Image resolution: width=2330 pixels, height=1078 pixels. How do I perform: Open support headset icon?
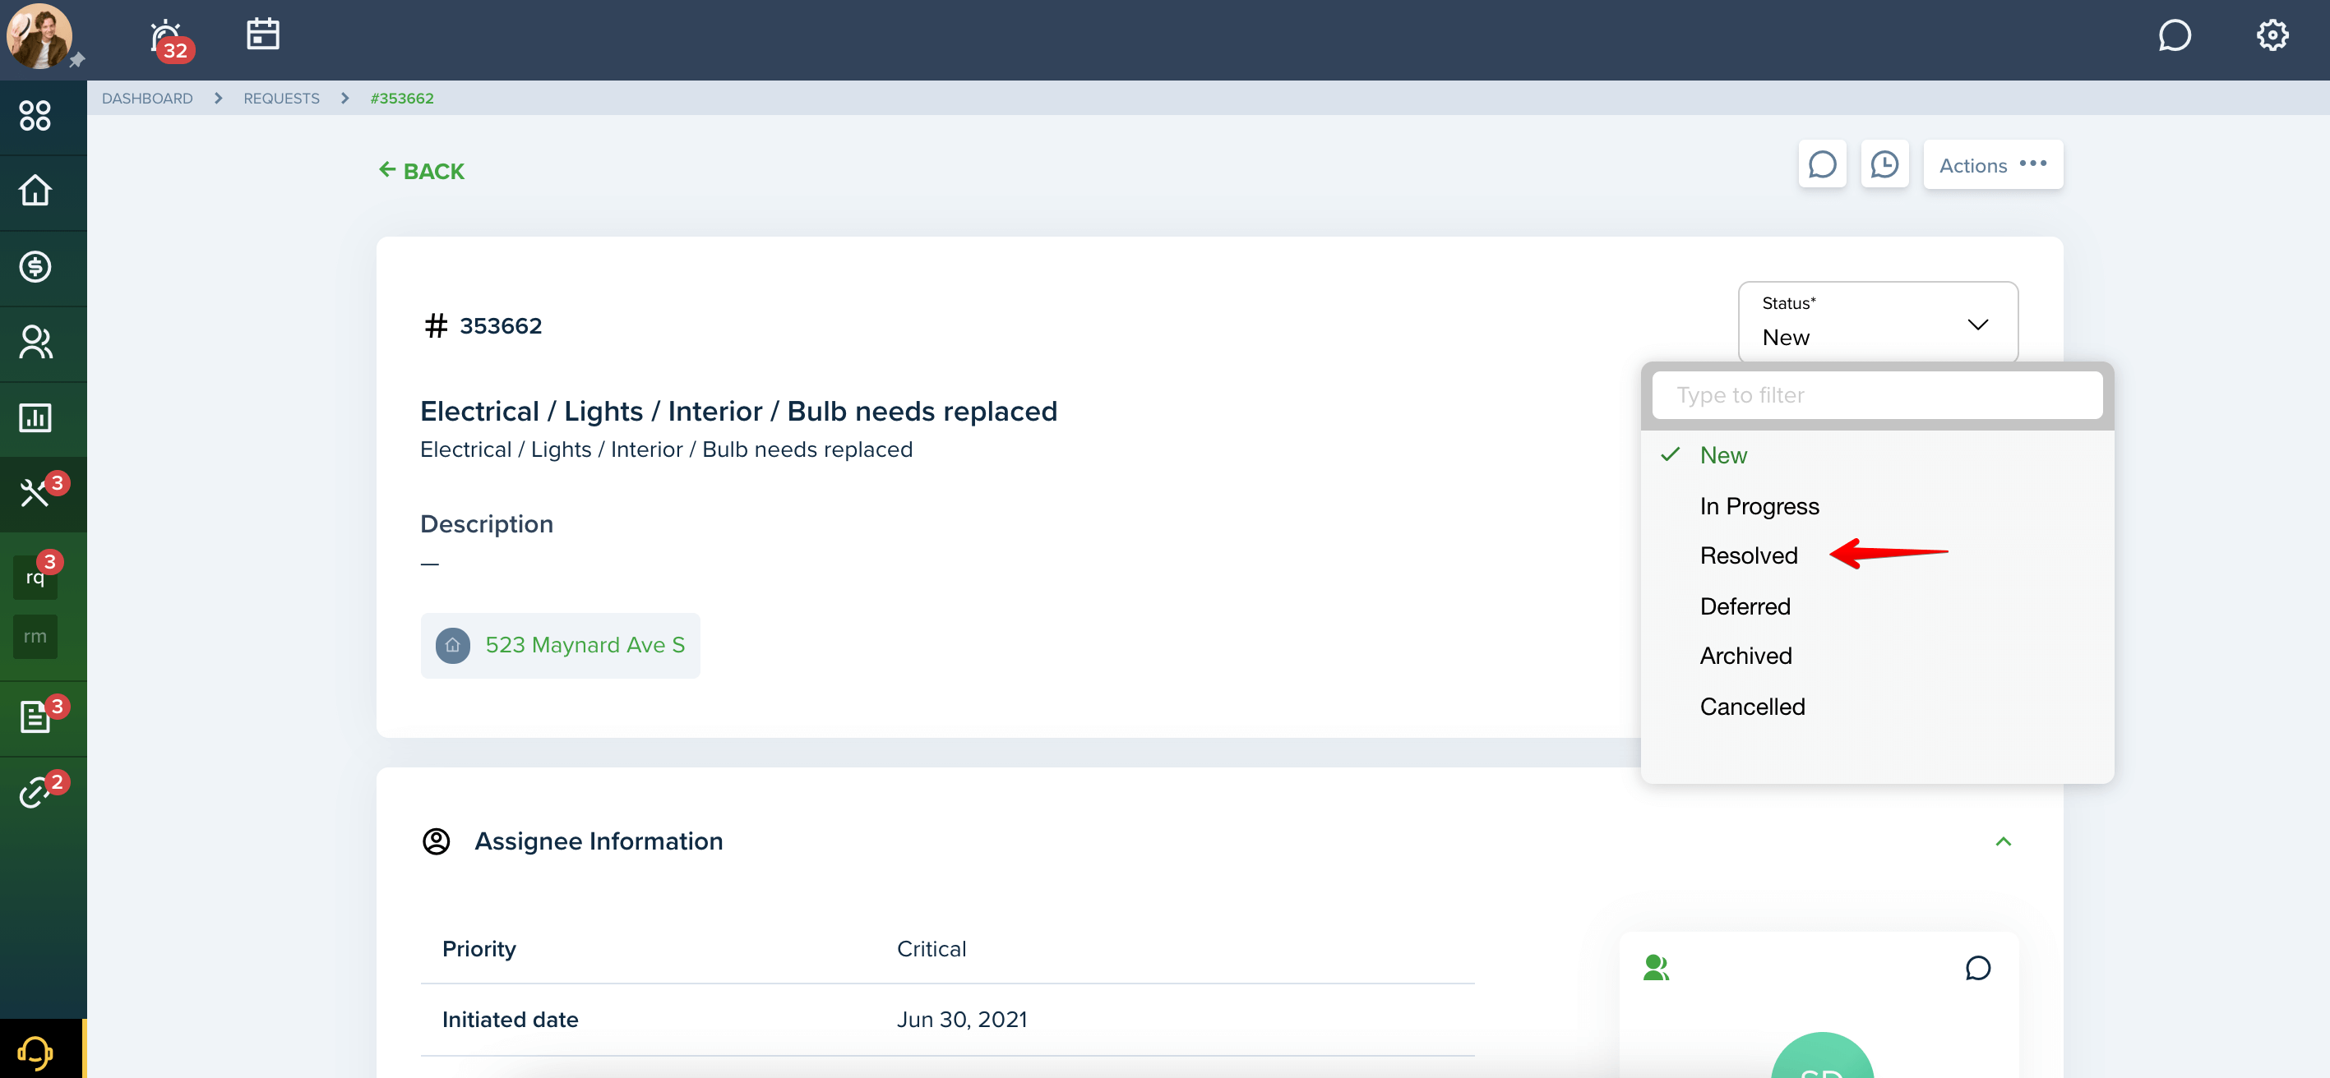pos(35,1051)
